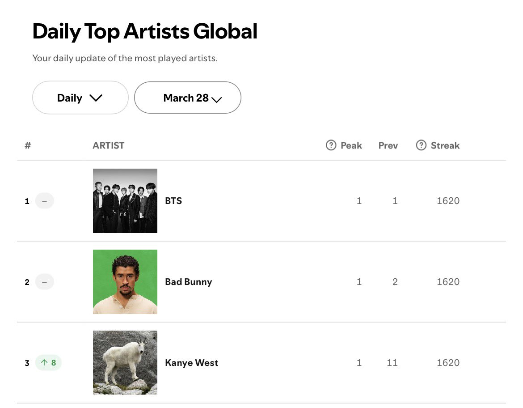Open the Bad Bunny artist photo

(x=125, y=282)
